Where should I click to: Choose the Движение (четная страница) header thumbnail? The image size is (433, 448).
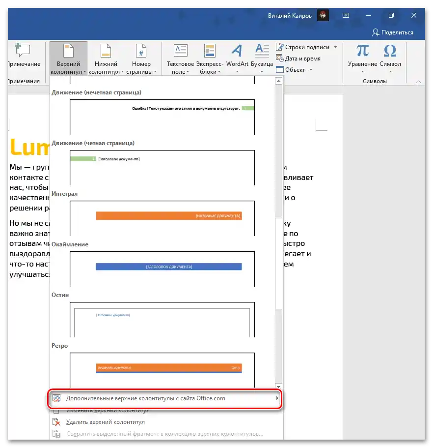tap(162, 167)
